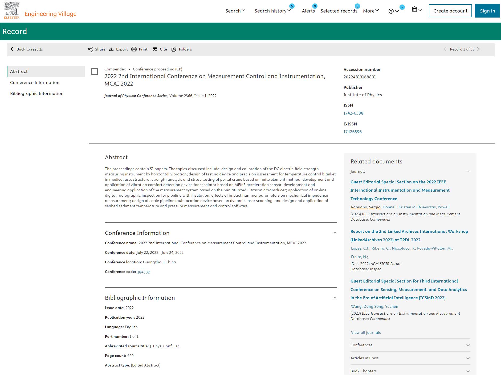Click the Print icon
The image size is (501, 375).
pos(134,49)
